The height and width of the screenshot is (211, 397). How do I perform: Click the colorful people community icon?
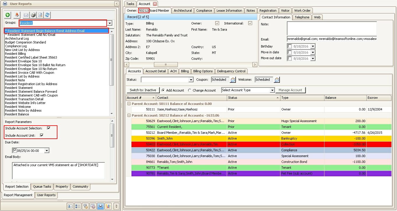(x=108, y=206)
